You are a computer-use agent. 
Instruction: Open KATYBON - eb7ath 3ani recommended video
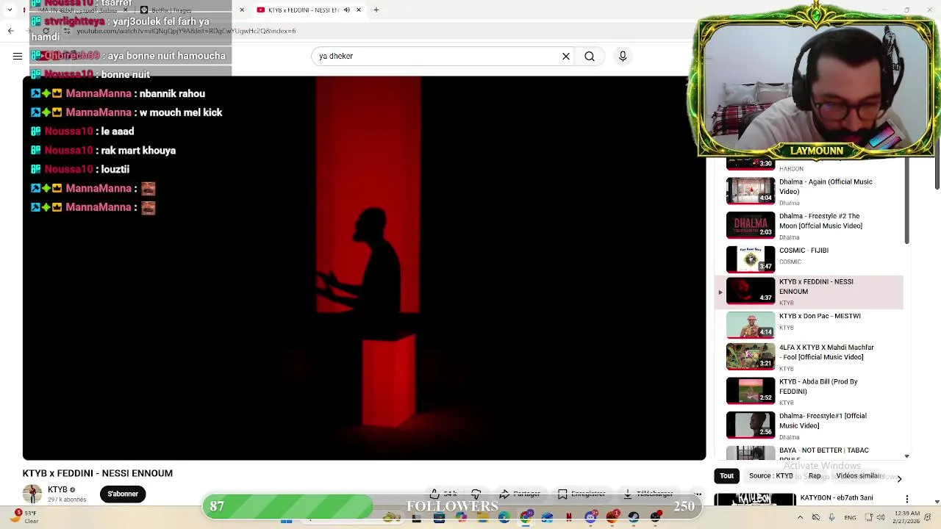(x=837, y=498)
